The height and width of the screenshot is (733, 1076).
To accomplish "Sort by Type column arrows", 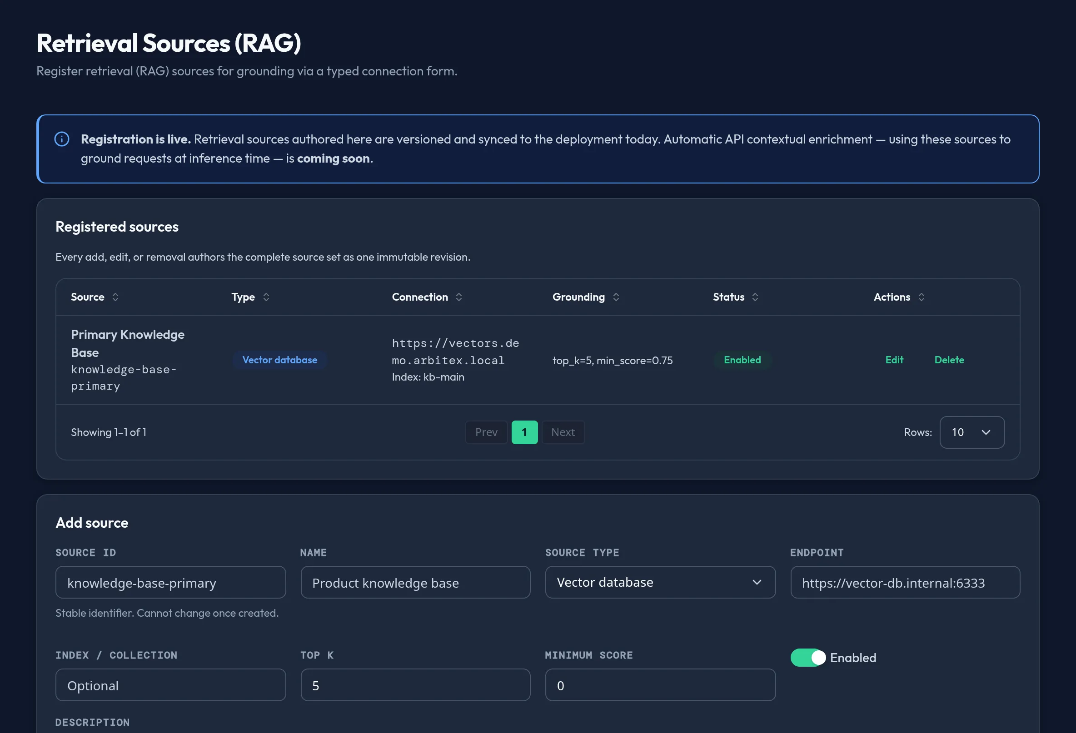I will [266, 297].
